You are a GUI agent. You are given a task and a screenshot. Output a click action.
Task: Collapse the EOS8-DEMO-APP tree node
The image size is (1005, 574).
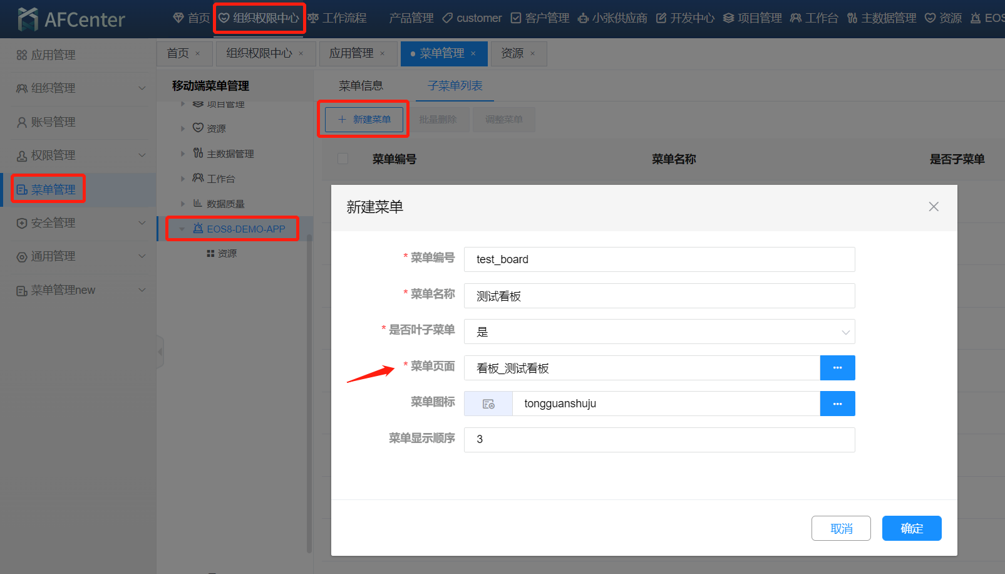click(x=182, y=229)
